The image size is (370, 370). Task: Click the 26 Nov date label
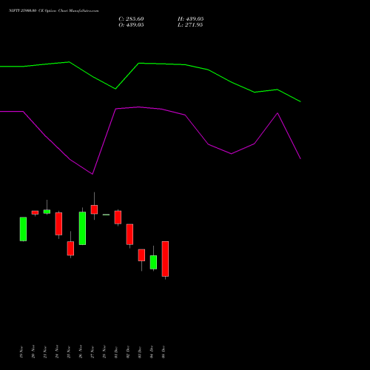[x=81, y=351]
